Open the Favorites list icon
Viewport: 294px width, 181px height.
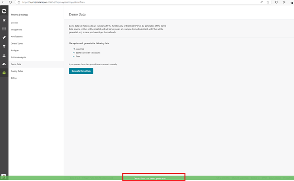tap(284, 2)
